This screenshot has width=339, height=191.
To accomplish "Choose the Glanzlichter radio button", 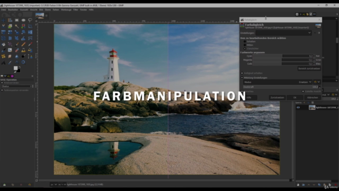I will pos(245,48).
